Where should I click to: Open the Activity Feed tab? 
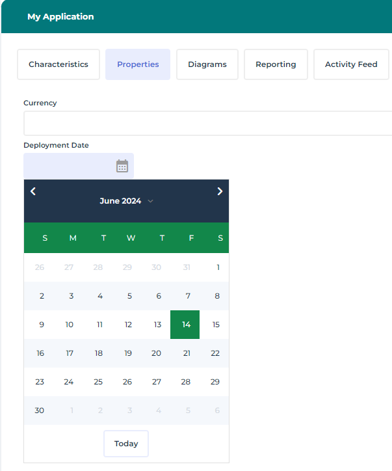pyautogui.click(x=351, y=64)
